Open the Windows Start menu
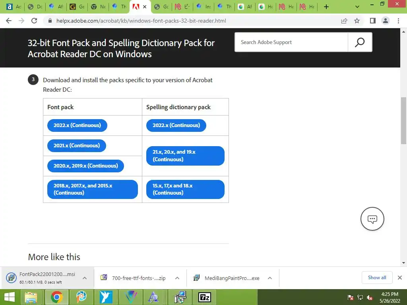The height and width of the screenshot is (305, 407). (10, 297)
